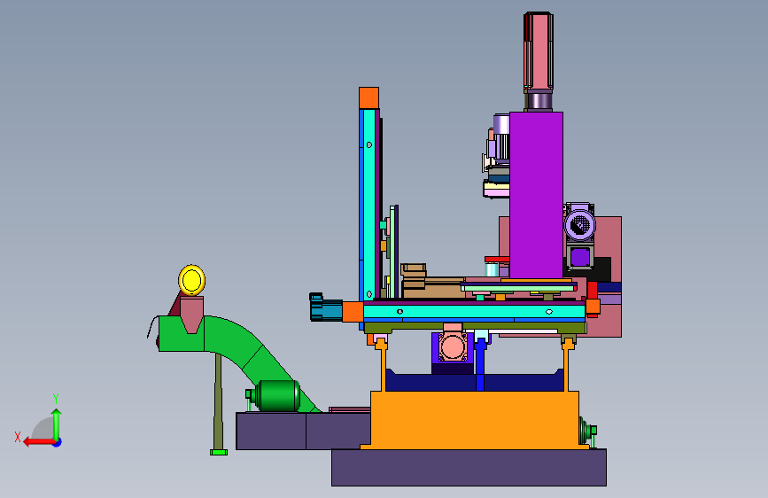
Task: Select the tall magenta vertical column
Action: [536, 195]
